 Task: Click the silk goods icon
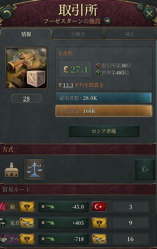click(x=3, y=206)
